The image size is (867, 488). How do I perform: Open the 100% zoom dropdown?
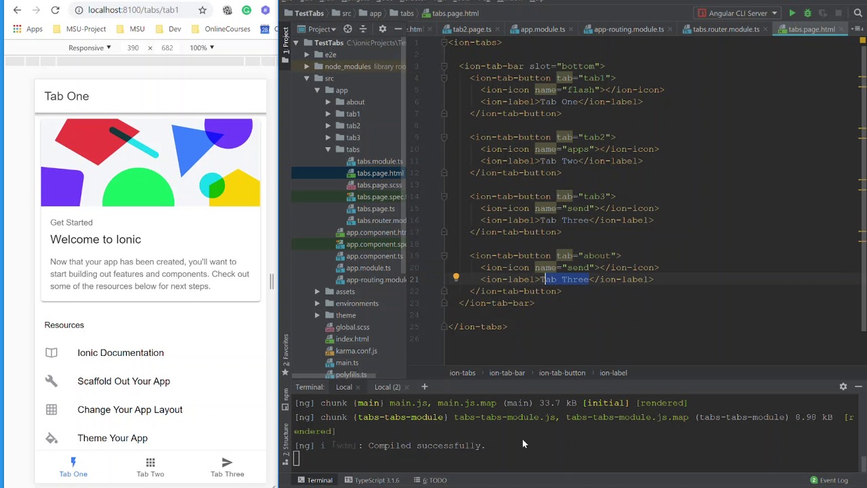tap(202, 48)
